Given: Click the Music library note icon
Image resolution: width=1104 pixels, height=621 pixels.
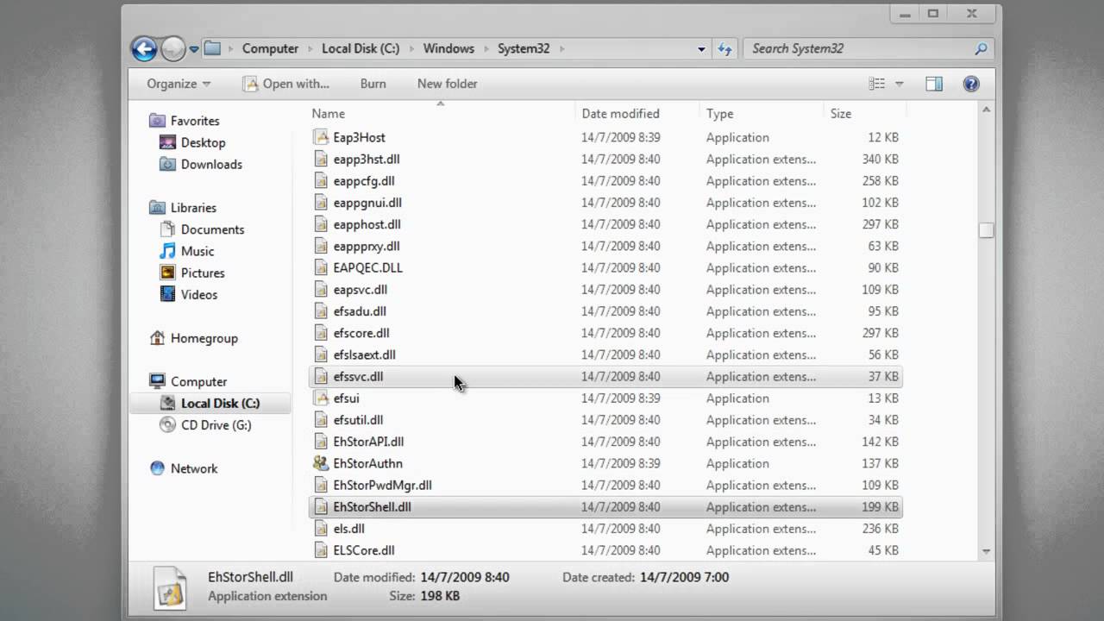Looking at the screenshot, I should tap(167, 251).
